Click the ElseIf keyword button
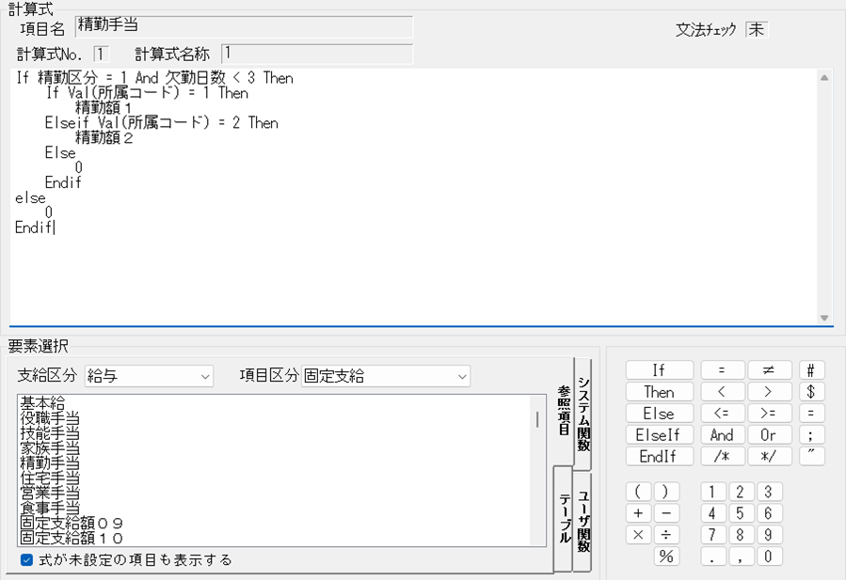This screenshot has height=580, width=846. (x=659, y=434)
